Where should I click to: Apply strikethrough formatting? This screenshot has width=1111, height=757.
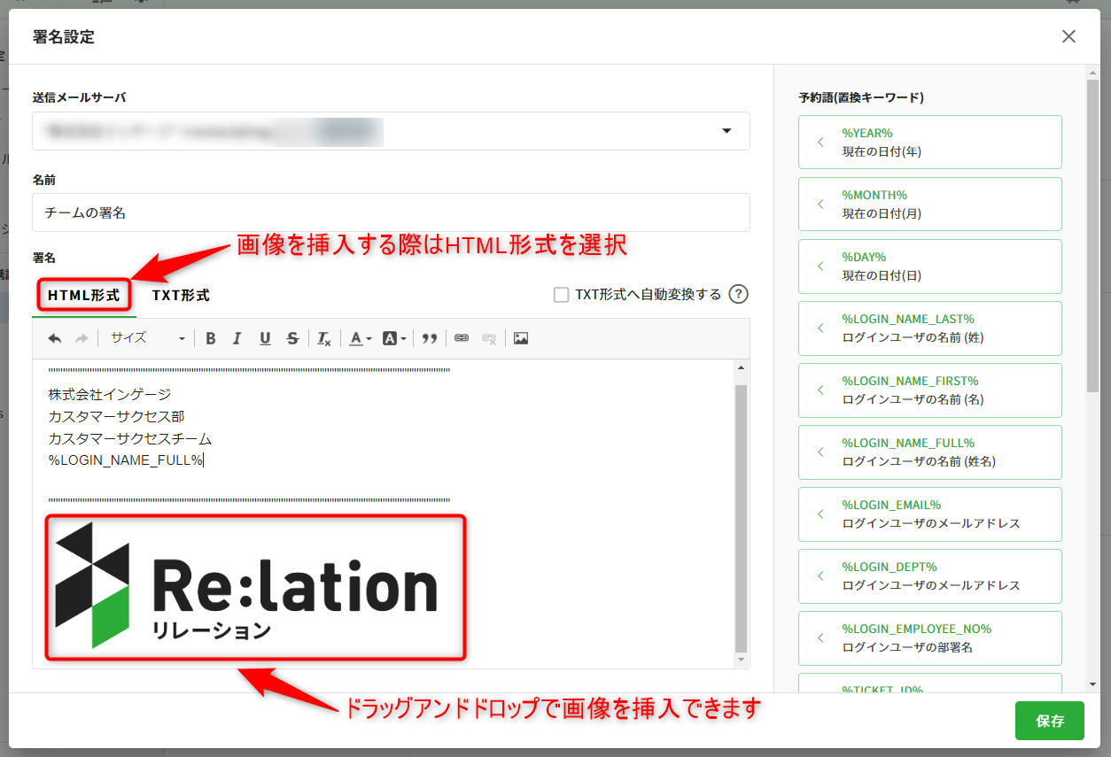tap(292, 338)
